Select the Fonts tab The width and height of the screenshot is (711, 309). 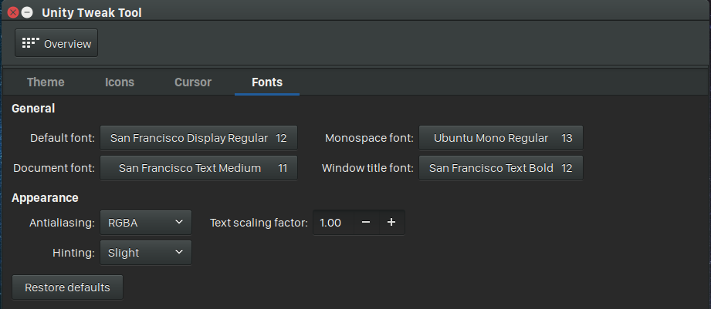[x=267, y=82]
